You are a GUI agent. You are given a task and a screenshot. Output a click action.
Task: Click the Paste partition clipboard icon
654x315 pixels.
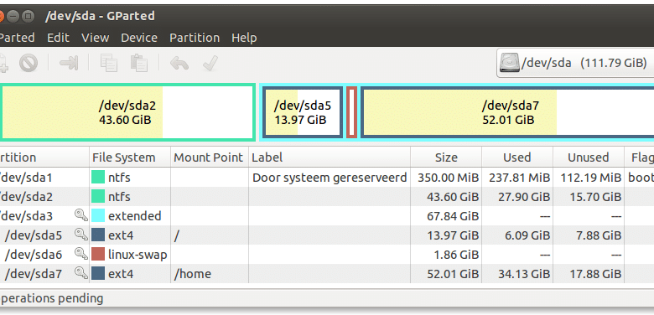tap(139, 64)
